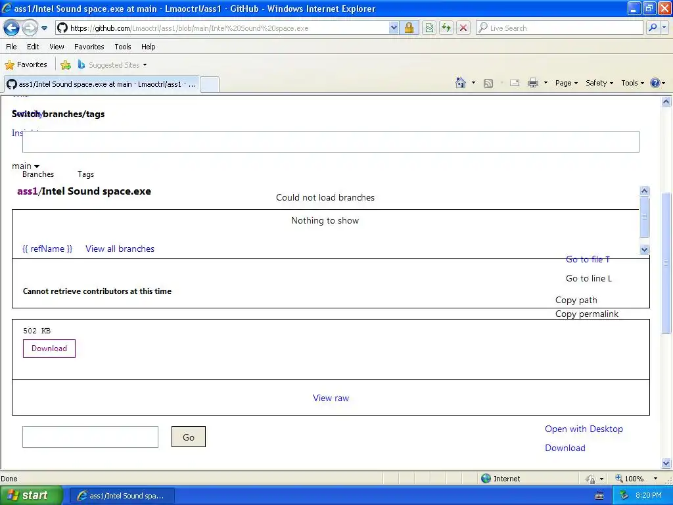Click the Download link at bottom right

pyautogui.click(x=565, y=448)
